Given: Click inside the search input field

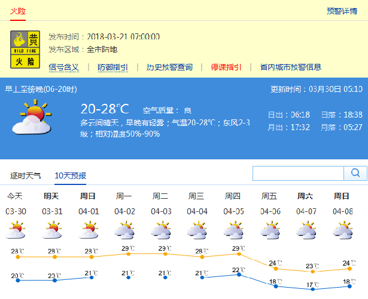Looking at the screenshot, I should 297,173.
